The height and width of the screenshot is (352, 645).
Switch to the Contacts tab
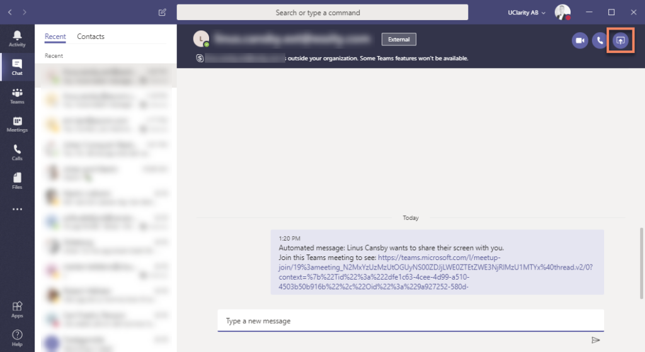(x=91, y=37)
